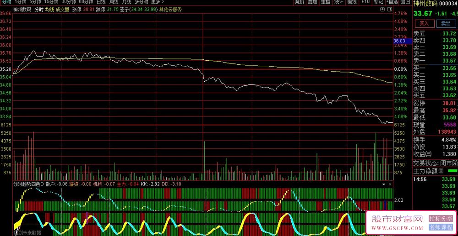Click the 其他云服务 sector link

click(170, 9)
